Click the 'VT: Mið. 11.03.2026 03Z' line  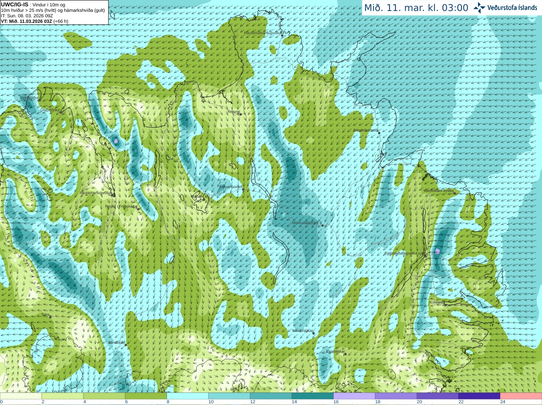tap(34, 21)
